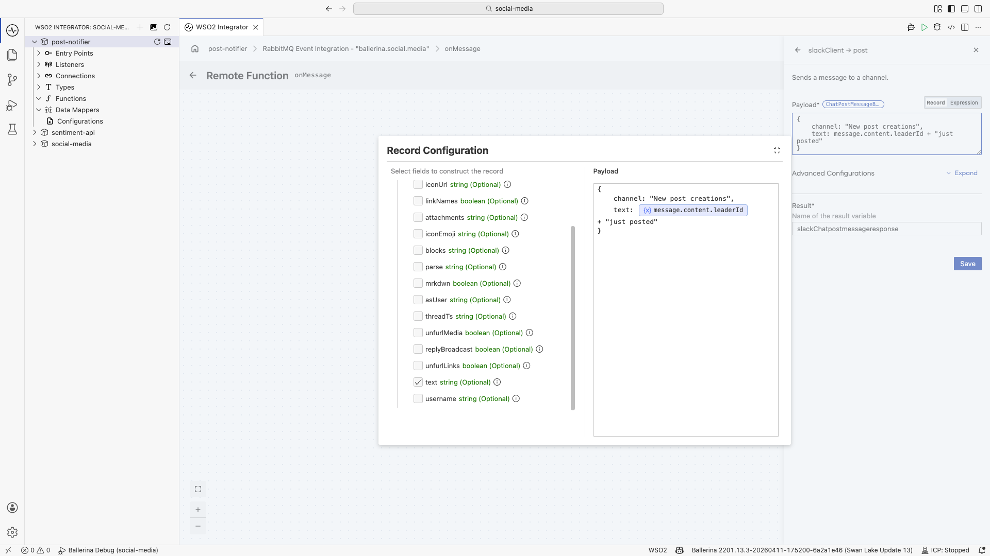
Task: Click the record fields list scrollbar
Action: point(573,318)
